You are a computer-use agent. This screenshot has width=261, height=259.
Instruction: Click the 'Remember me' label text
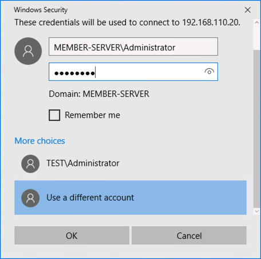92,115
